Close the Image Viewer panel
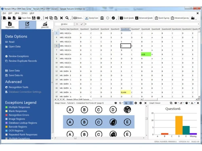202x151 pixels. click(x=145, y=103)
